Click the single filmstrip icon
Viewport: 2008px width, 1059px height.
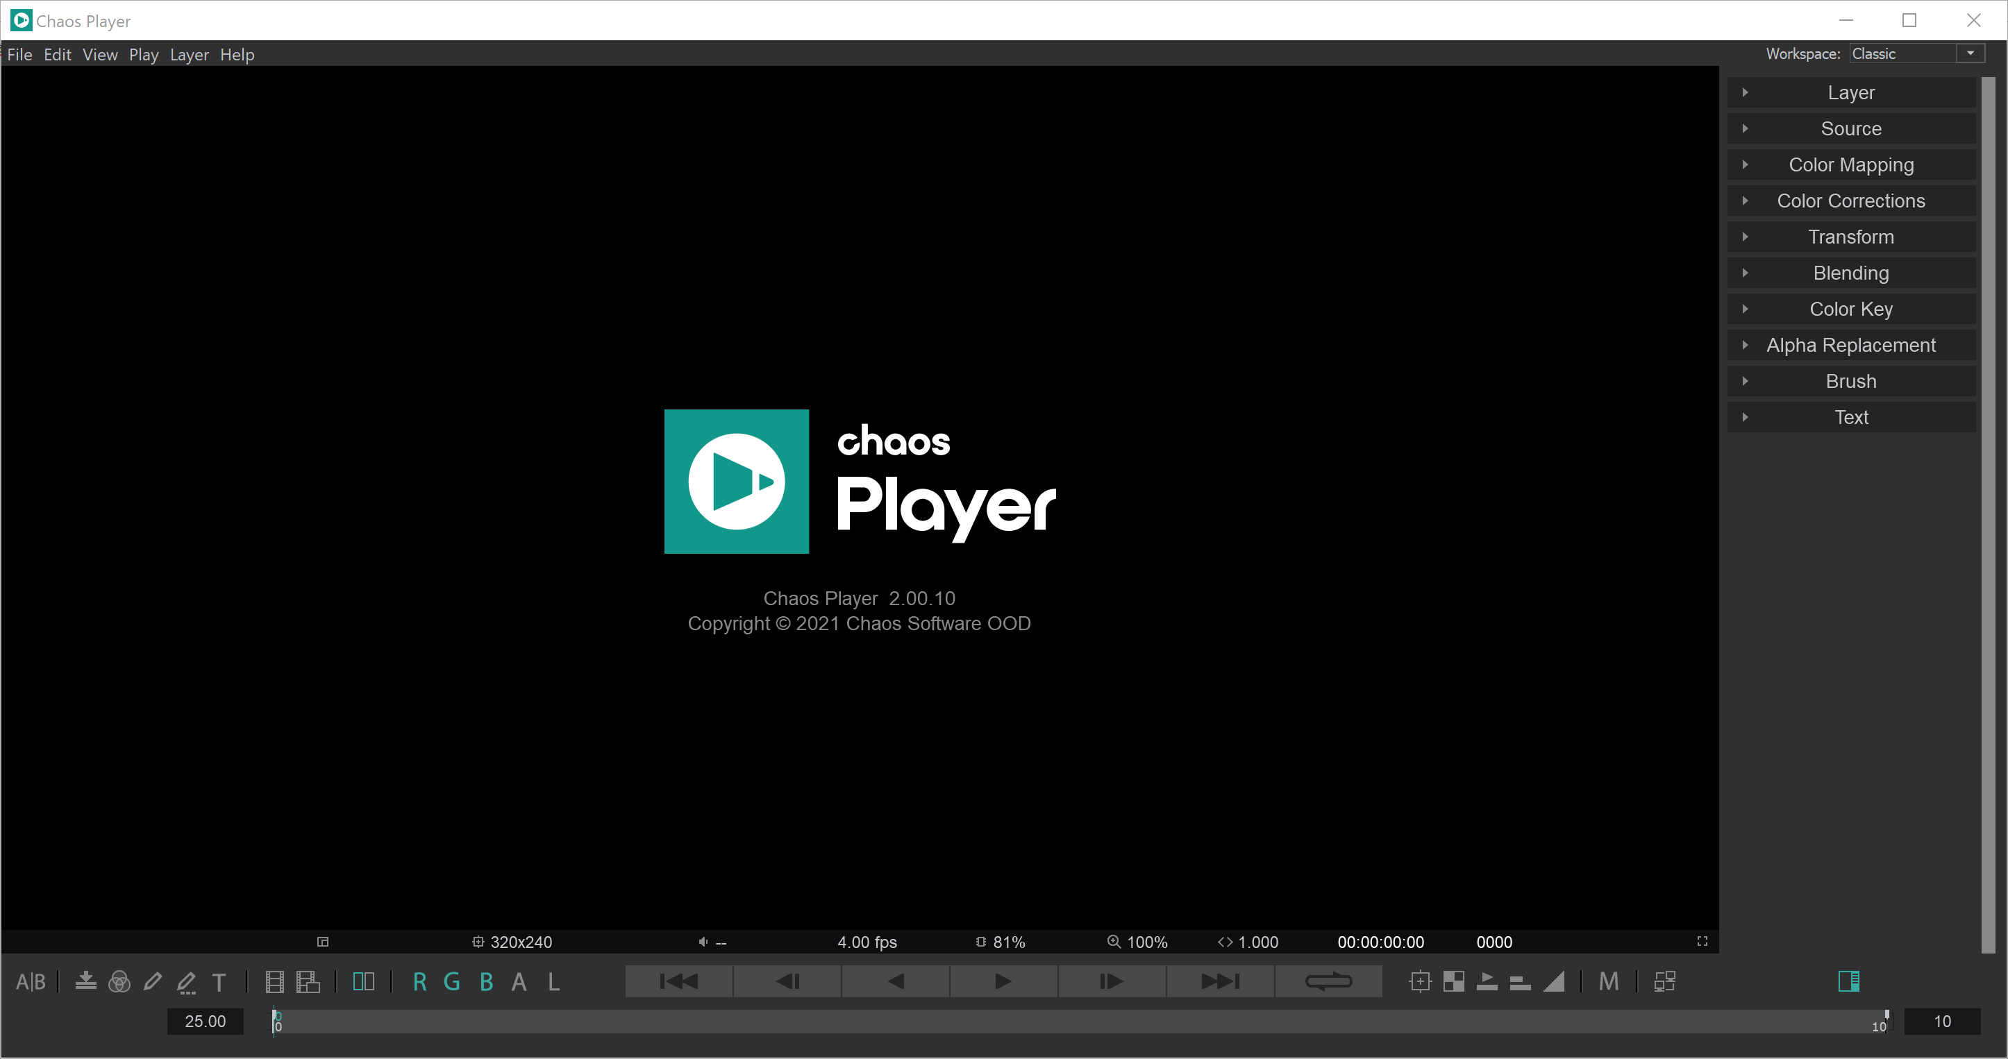[x=274, y=982]
